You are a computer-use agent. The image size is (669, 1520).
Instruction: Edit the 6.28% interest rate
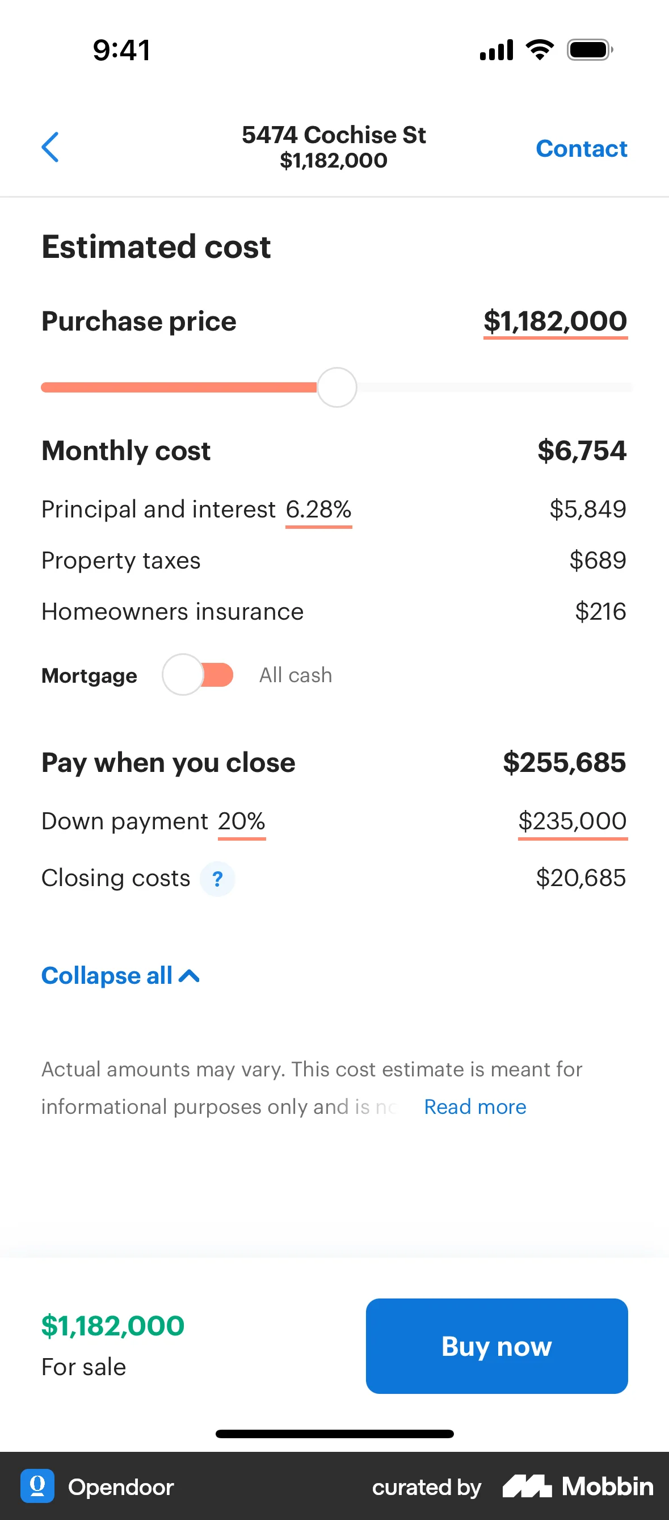318,510
